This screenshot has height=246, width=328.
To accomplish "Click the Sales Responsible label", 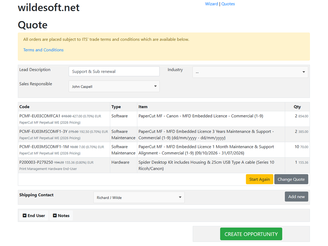I will click(36, 84).
